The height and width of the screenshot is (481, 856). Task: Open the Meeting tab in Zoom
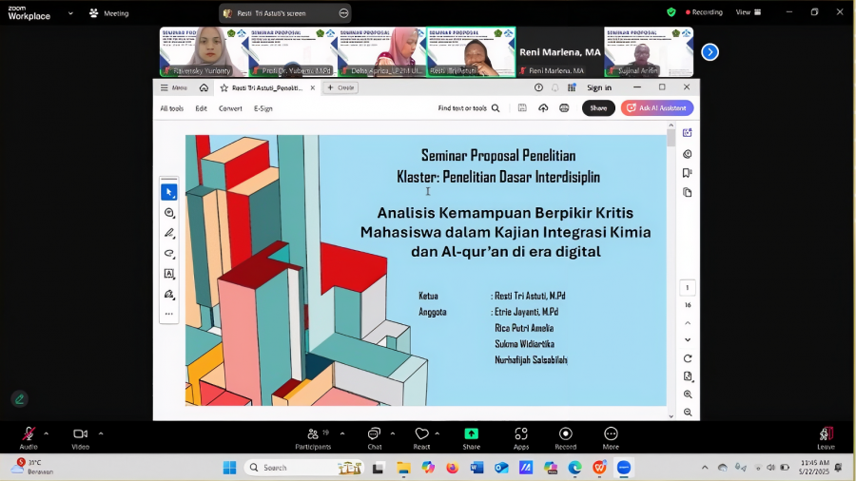[109, 13]
